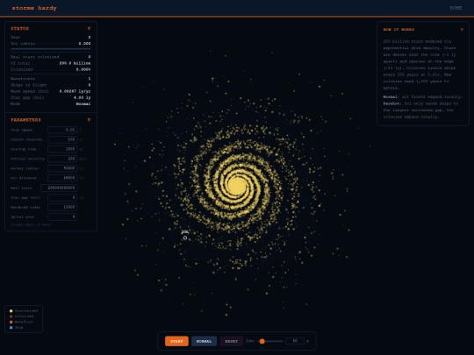Click the PARAMETERS panel heading
474x355 pixels.
pos(25,120)
